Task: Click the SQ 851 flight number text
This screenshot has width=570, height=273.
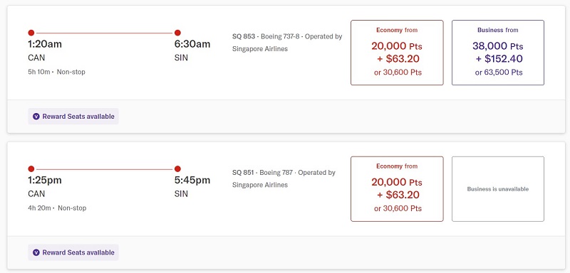Action: (x=243, y=173)
